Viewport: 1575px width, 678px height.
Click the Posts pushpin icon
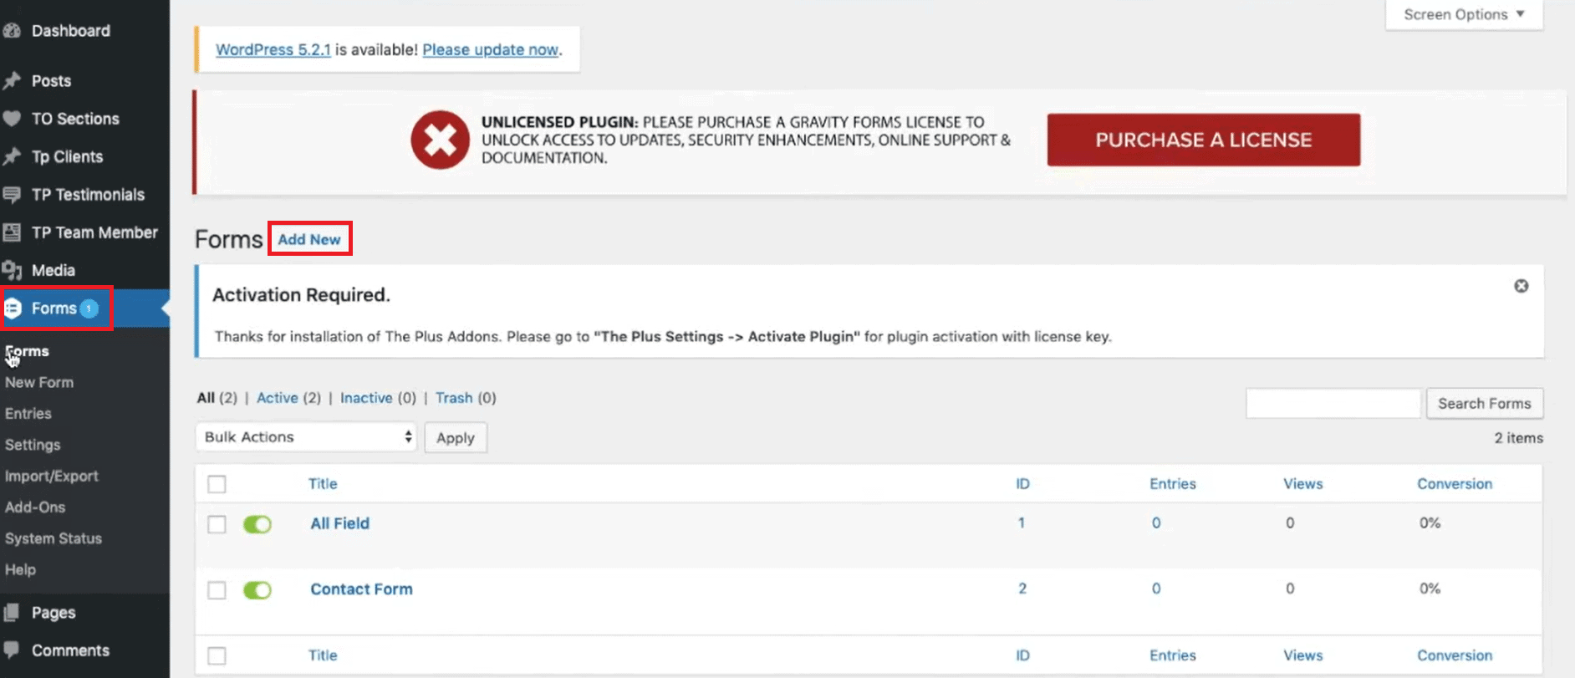click(12, 81)
